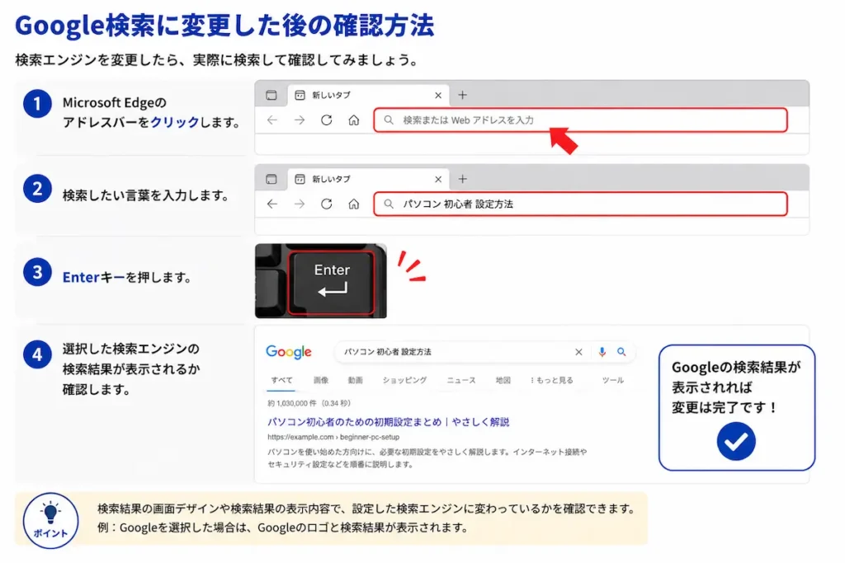
Task: Select 新しいタブ tab in second Edge window
Action: click(x=369, y=179)
